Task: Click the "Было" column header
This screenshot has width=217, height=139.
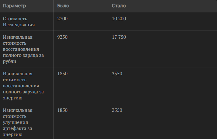Action: pos(63,6)
